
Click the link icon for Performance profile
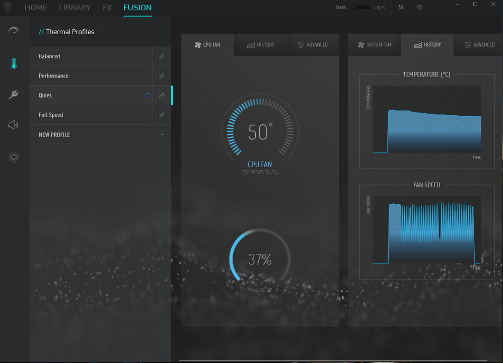(162, 76)
